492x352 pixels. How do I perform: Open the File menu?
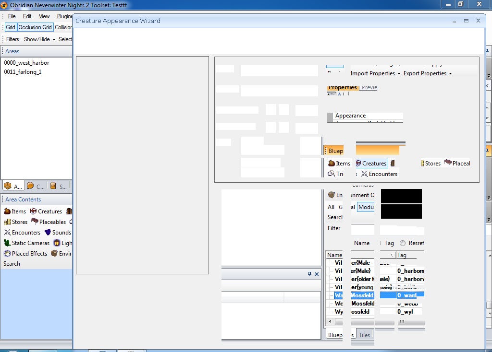click(x=12, y=16)
